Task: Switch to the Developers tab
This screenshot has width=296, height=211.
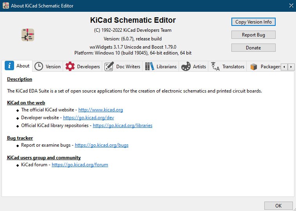Action: [83, 67]
